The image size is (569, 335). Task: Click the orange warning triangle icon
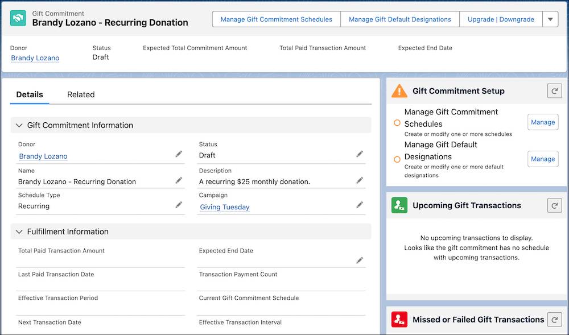coord(399,91)
